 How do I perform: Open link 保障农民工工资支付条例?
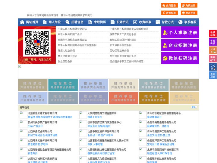123,34
